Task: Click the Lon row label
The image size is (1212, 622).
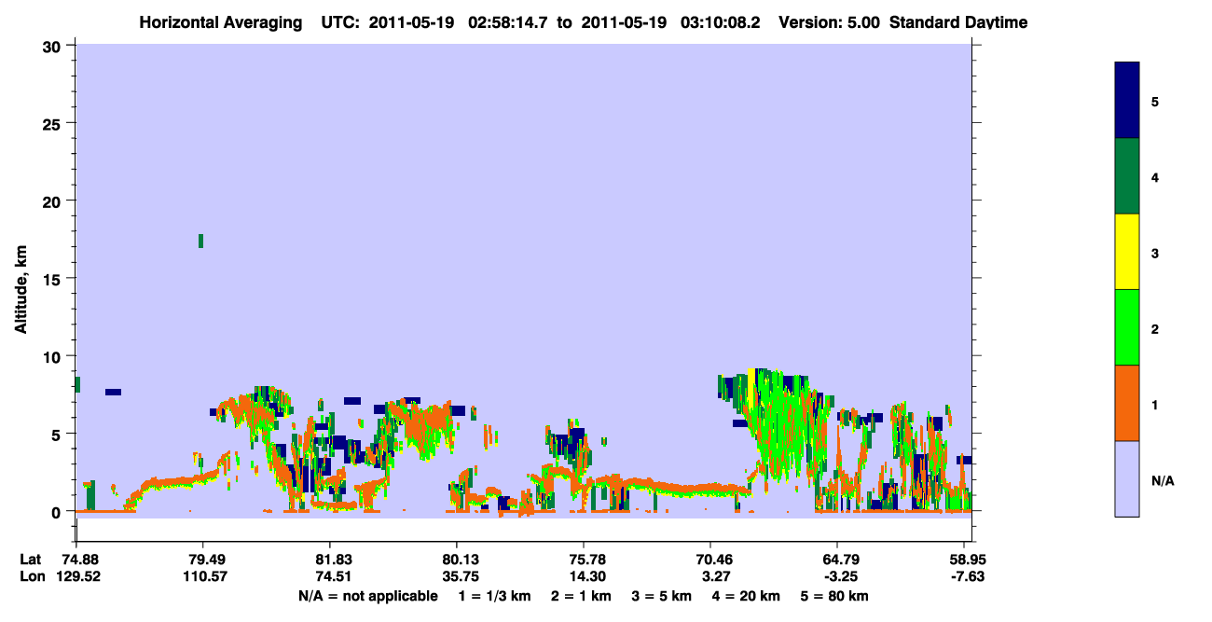Action: click(32, 576)
